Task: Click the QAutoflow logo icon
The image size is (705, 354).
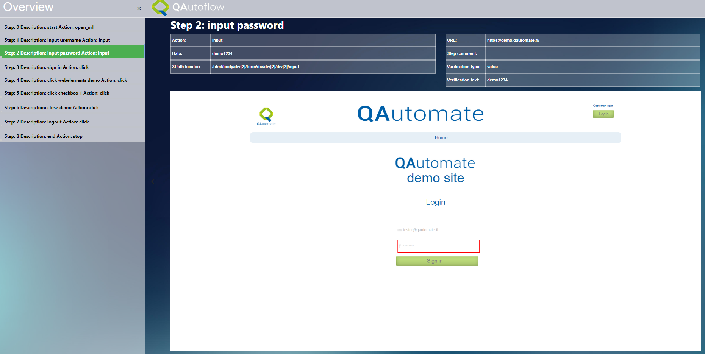Action: coord(160,8)
